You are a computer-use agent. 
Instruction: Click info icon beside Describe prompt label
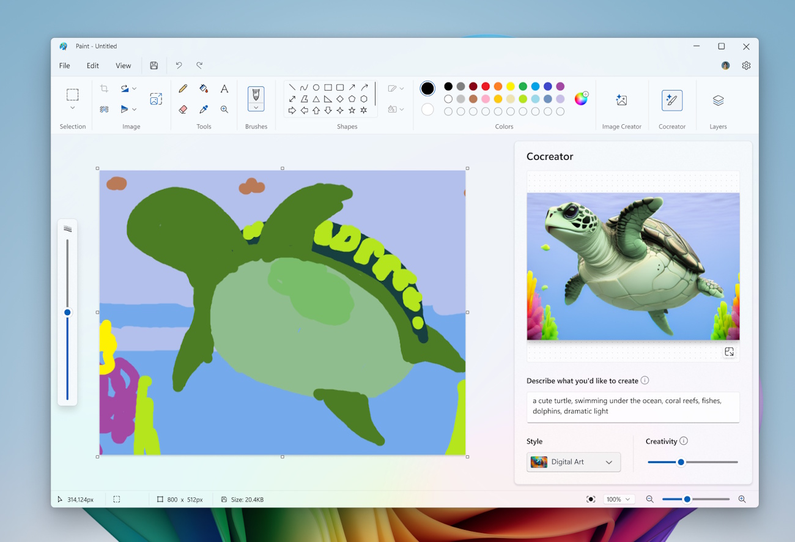tap(645, 381)
